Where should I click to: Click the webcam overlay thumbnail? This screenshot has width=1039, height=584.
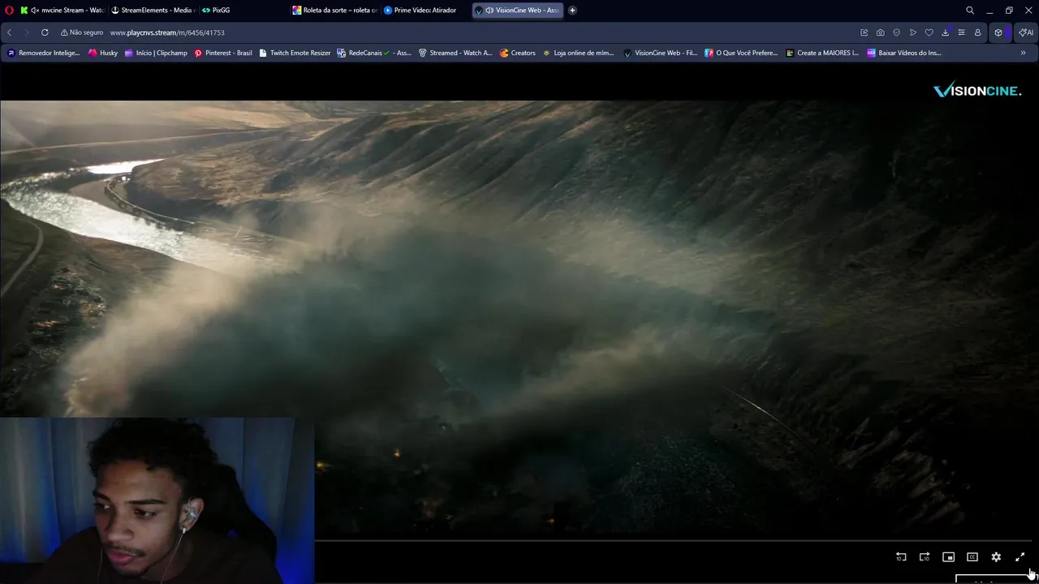tap(157, 500)
